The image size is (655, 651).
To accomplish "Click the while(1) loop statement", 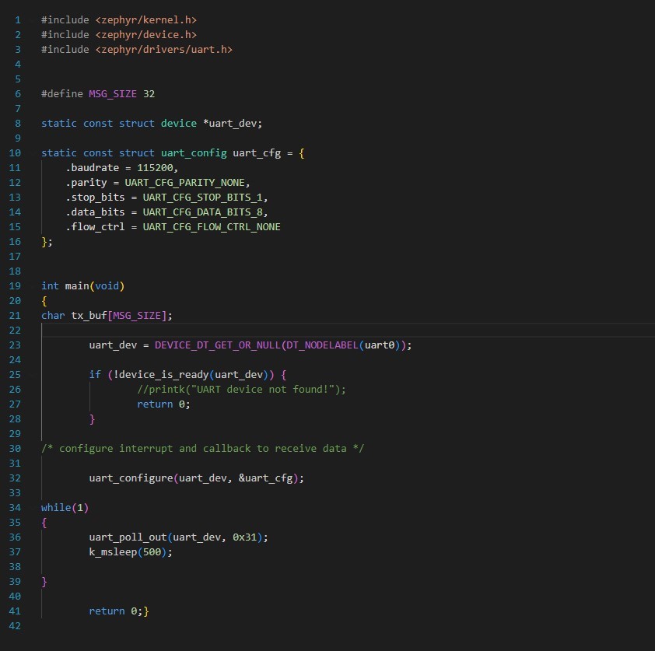I will click(x=65, y=508).
